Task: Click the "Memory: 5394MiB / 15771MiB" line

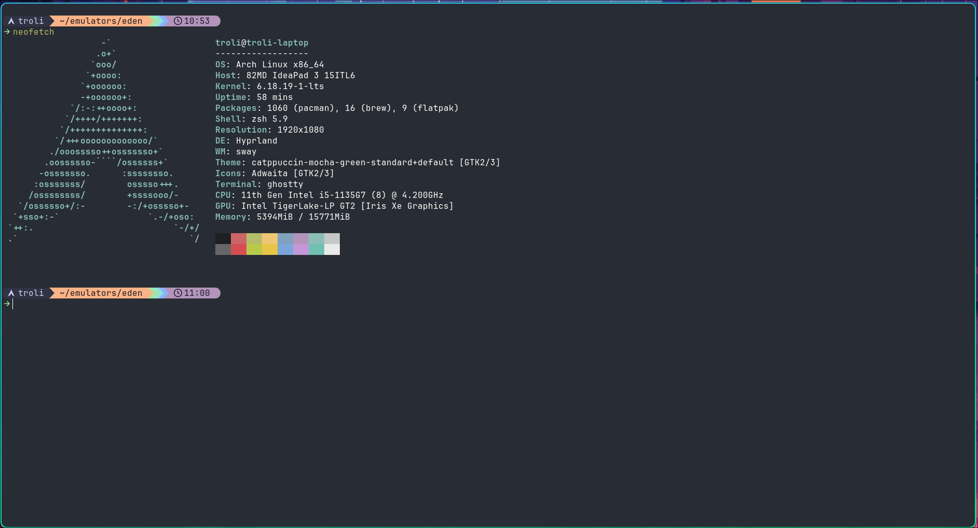Action: 283,217
